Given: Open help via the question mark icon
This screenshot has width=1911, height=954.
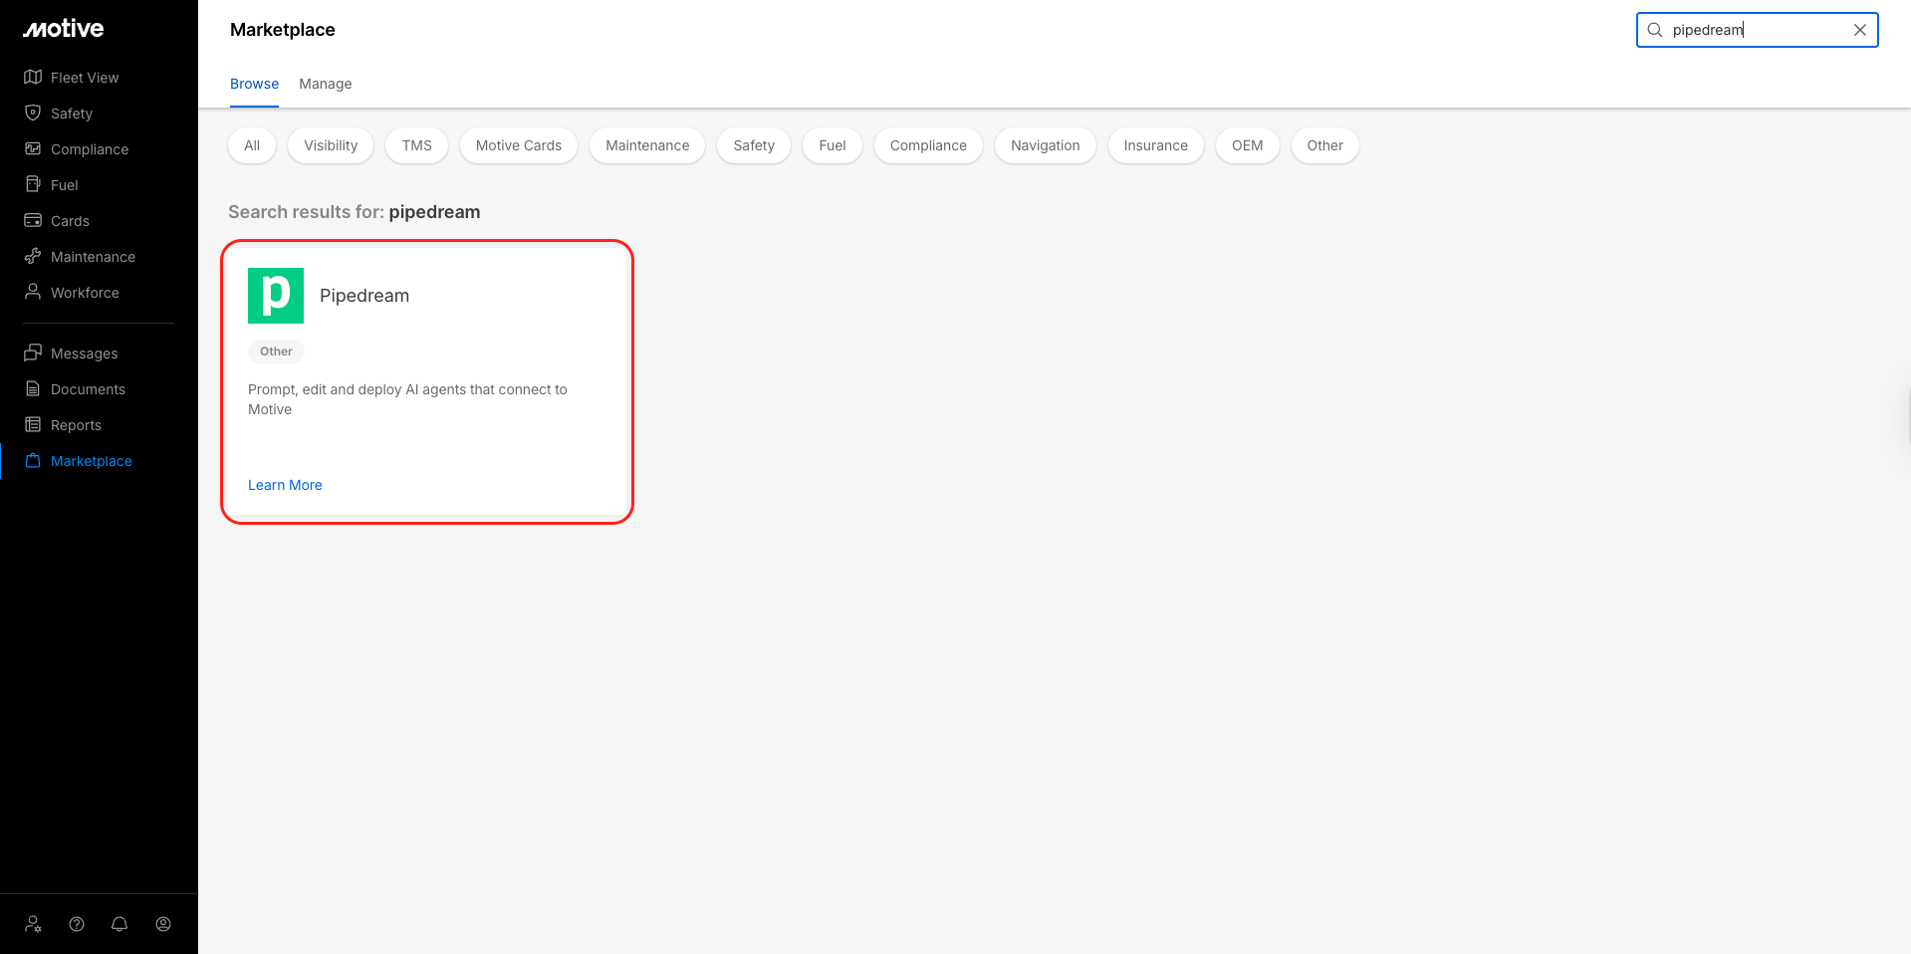Looking at the screenshot, I should [x=77, y=923].
